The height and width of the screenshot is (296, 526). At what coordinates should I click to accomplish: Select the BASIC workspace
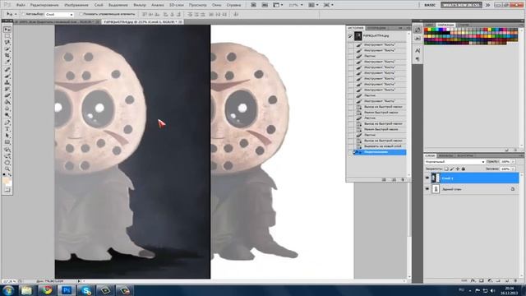click(430, 5)
